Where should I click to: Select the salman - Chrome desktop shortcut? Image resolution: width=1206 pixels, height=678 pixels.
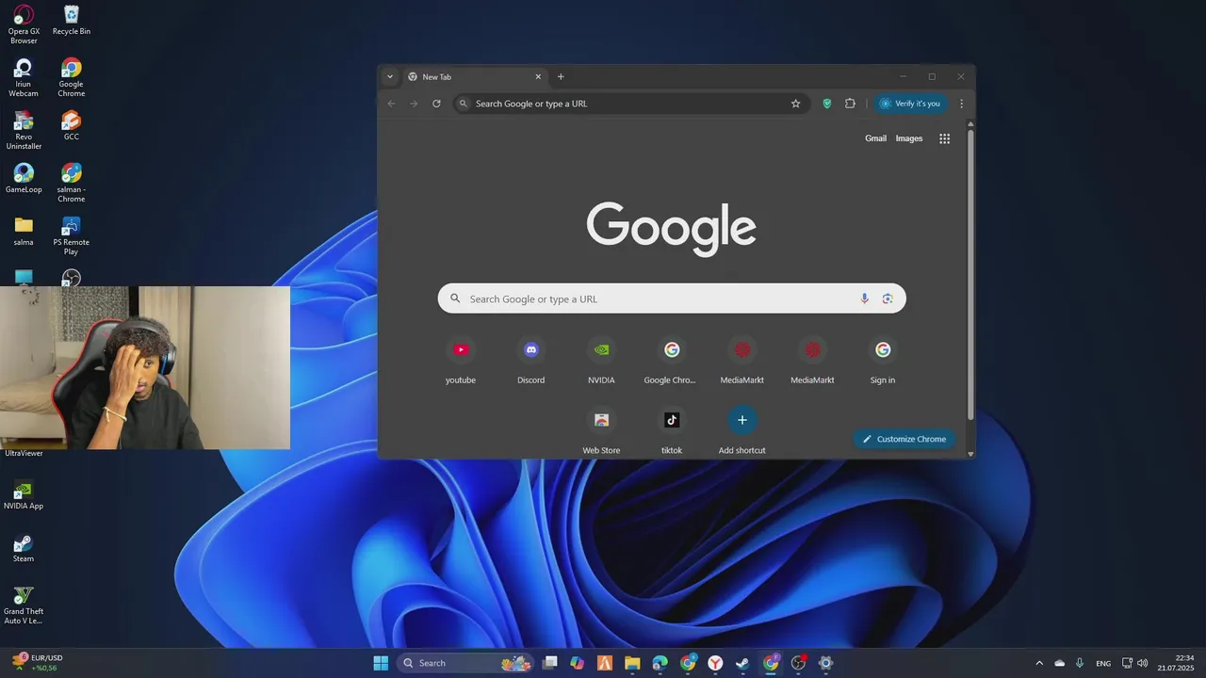click(72, 183)
